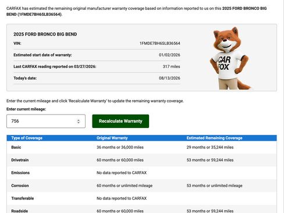Screen dimensions: 284x213
Task: Click the VIN: label
Action: (17, 43)
